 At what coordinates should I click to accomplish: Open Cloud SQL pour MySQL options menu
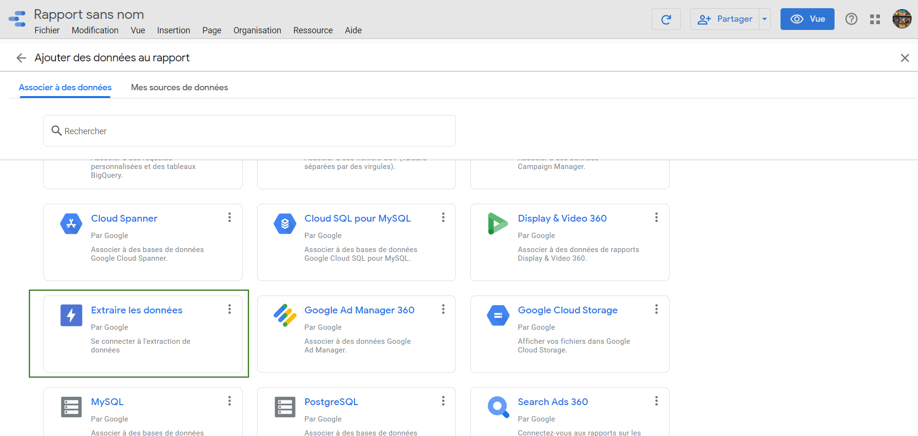(x=443, y=217)
